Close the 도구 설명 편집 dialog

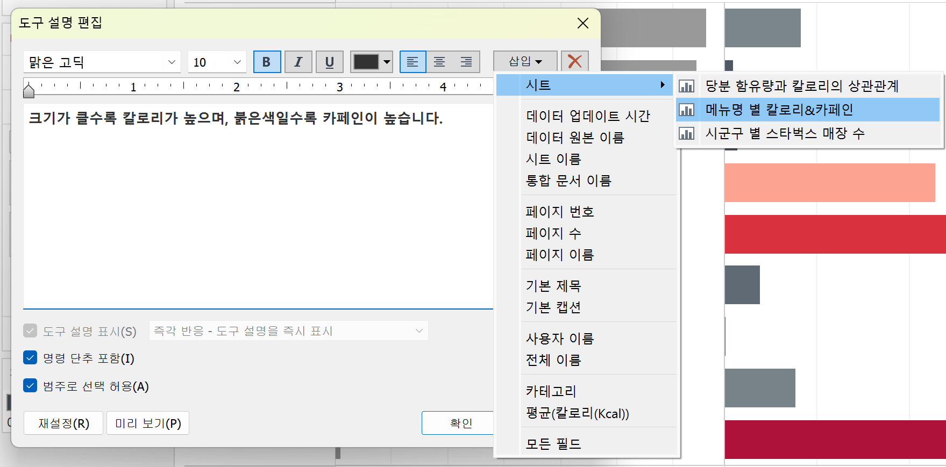[582, 23]
